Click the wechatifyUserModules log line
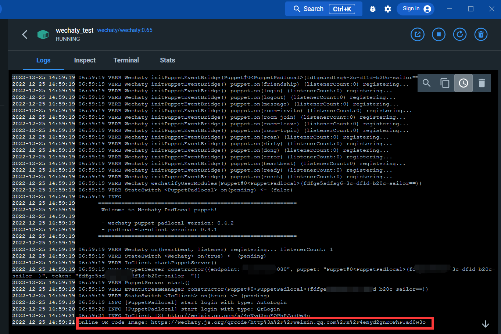 tap(250, 183)
